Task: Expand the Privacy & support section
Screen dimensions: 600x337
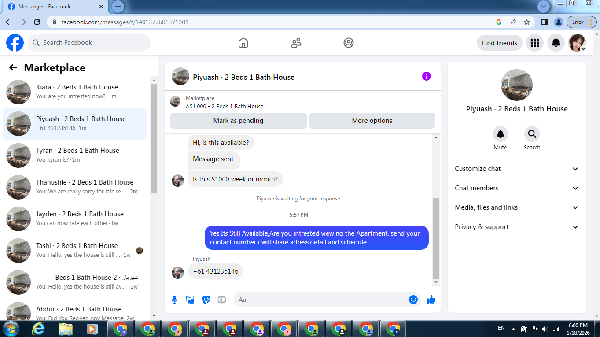Action: (x=516, y=227)
